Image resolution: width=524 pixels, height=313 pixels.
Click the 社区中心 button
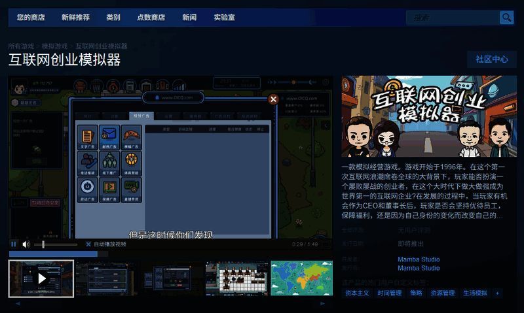492,59
